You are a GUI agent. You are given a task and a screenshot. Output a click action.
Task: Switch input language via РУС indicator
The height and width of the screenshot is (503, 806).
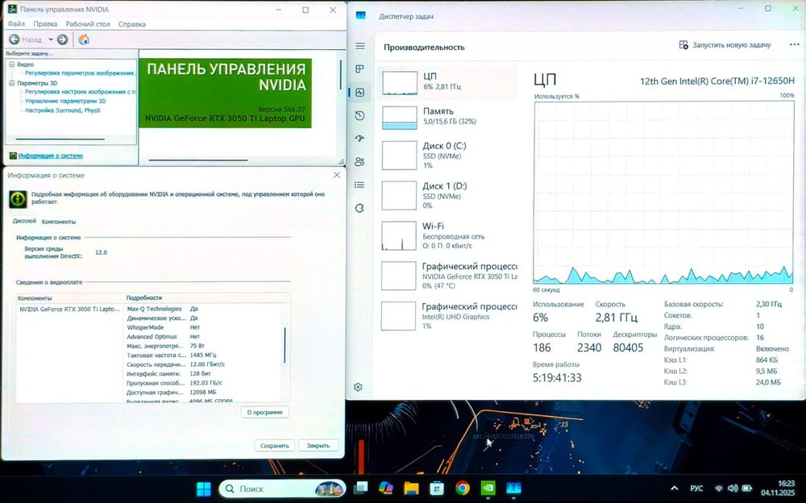(x=696, y=488)
